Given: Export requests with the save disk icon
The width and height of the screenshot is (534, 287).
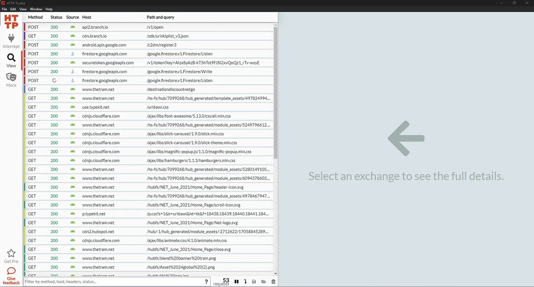Looking at the screenshot, I should [254, 282].
